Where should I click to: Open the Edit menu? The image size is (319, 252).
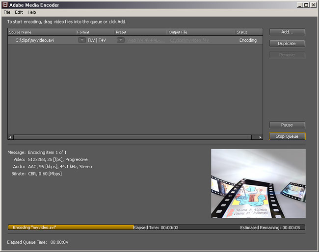tap(19, 12)
